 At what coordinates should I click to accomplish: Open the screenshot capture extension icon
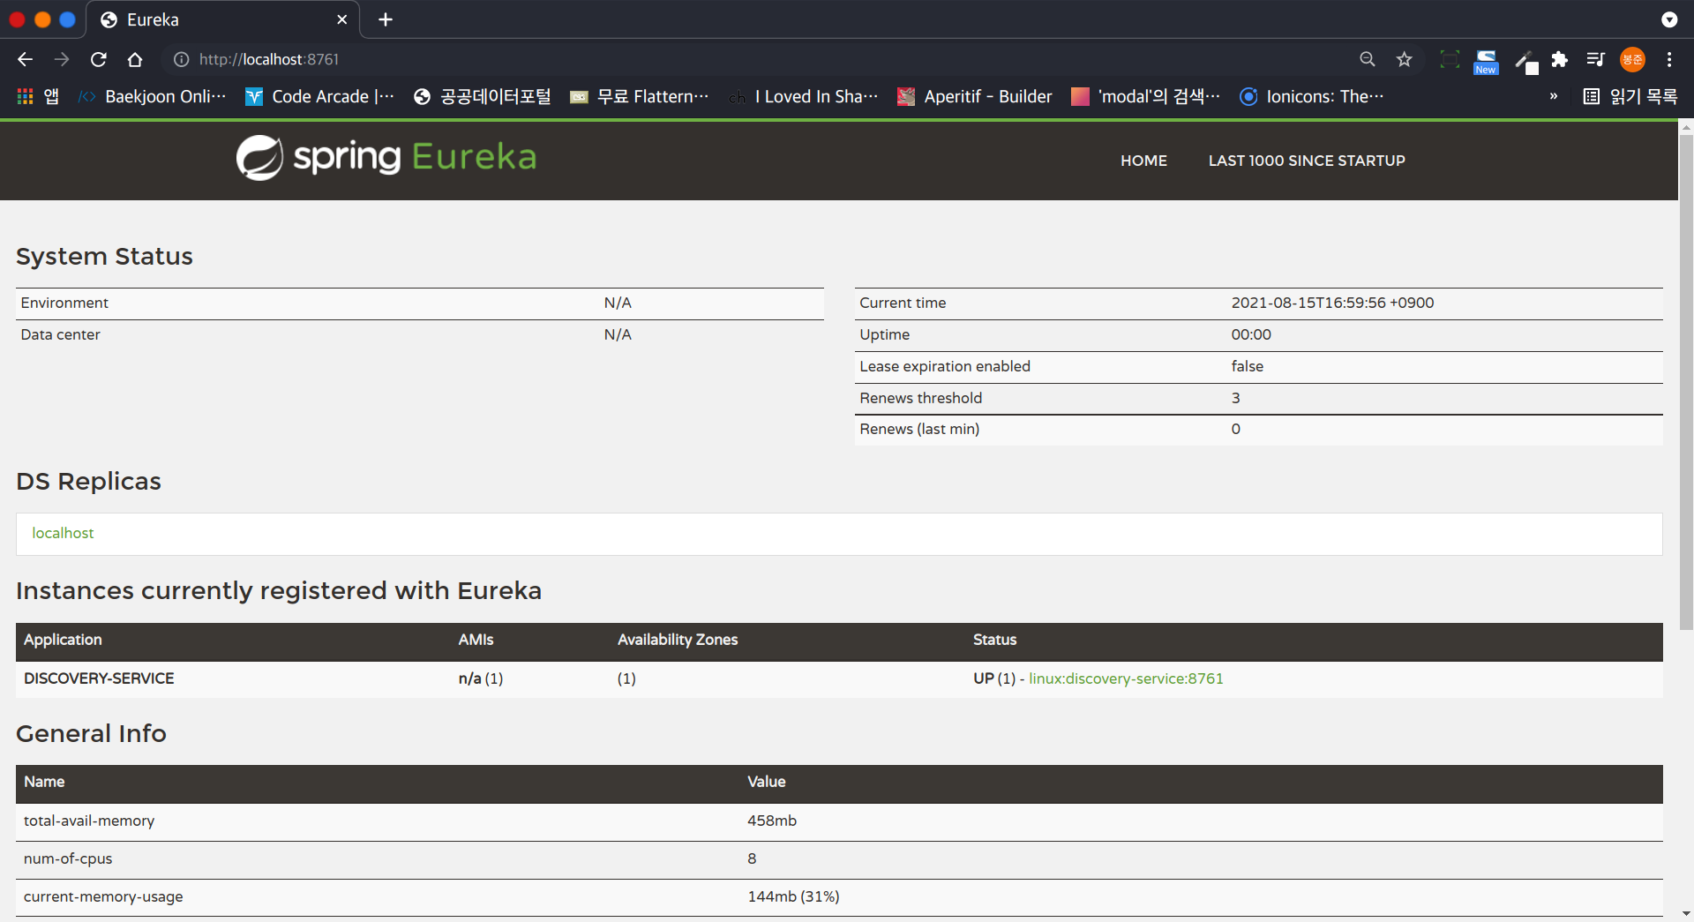[x=1450, y=59]
